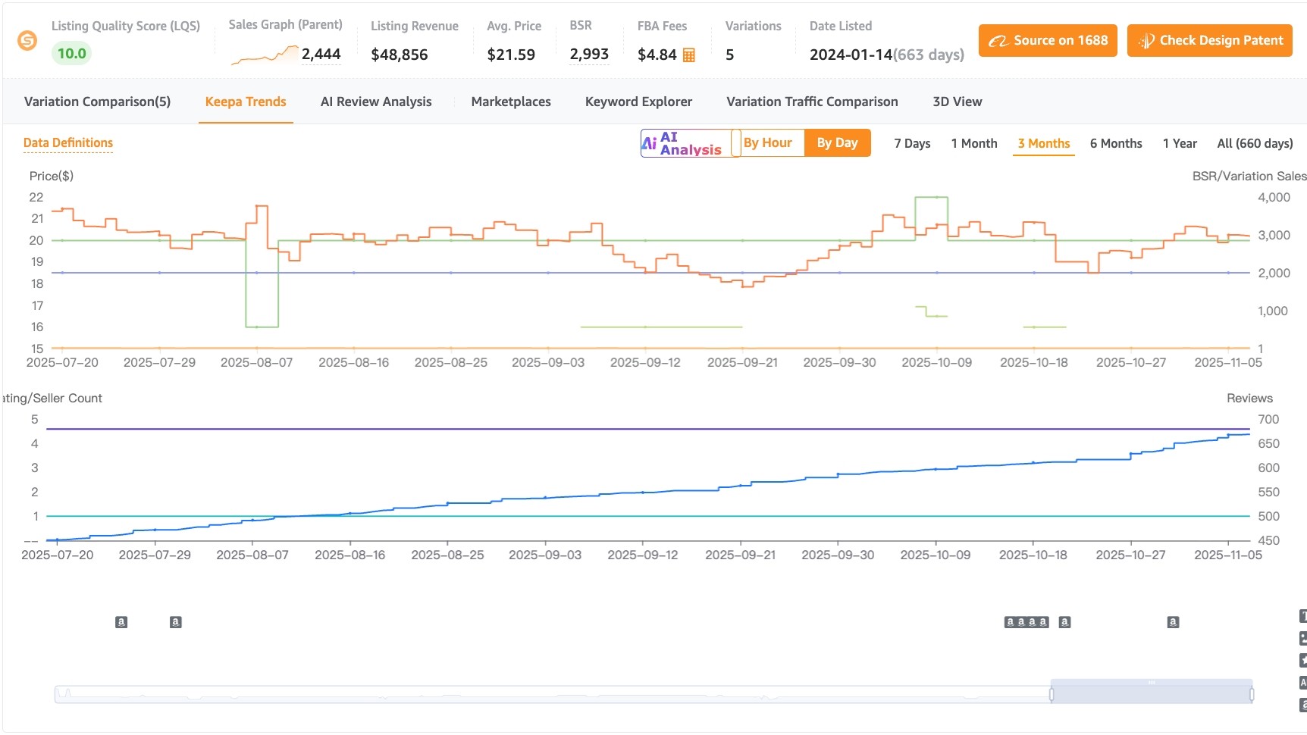Click the date range slider at the bottom
1307x735 pixels.
pyautogui.click(x=1152, y=690)
